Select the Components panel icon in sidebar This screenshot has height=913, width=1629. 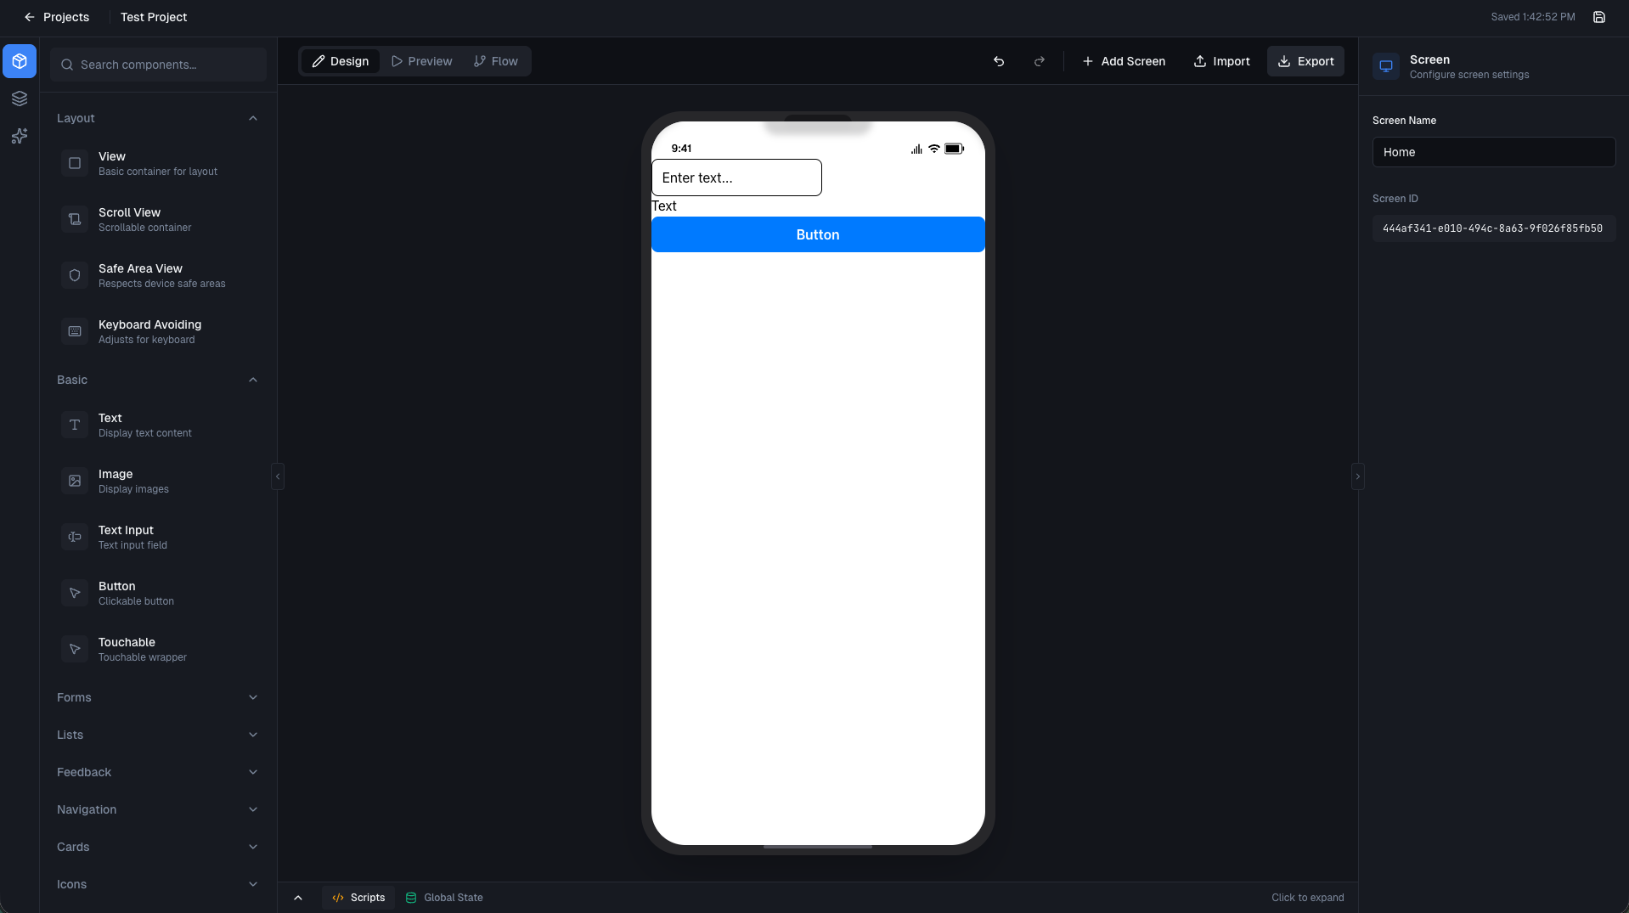20,61
